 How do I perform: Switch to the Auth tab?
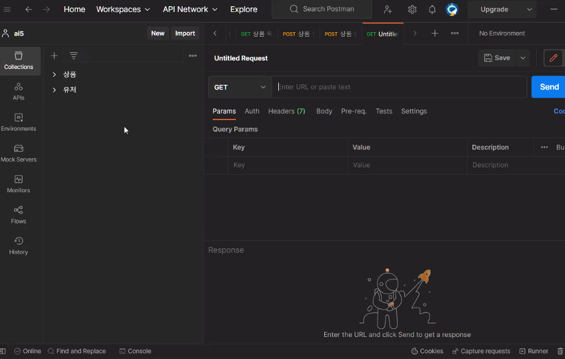[252, 111]
